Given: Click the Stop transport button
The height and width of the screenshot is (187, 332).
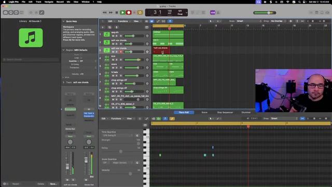Looking at the screenshot, I should pos(116,12).
